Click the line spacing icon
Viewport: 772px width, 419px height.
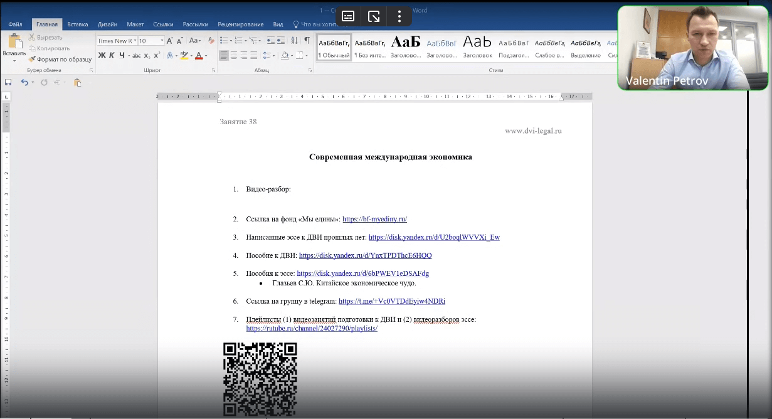pos(267,55)
